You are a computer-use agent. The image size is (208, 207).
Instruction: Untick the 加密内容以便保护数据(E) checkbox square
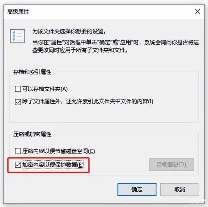pyautogui.click(x=18, y=165)
